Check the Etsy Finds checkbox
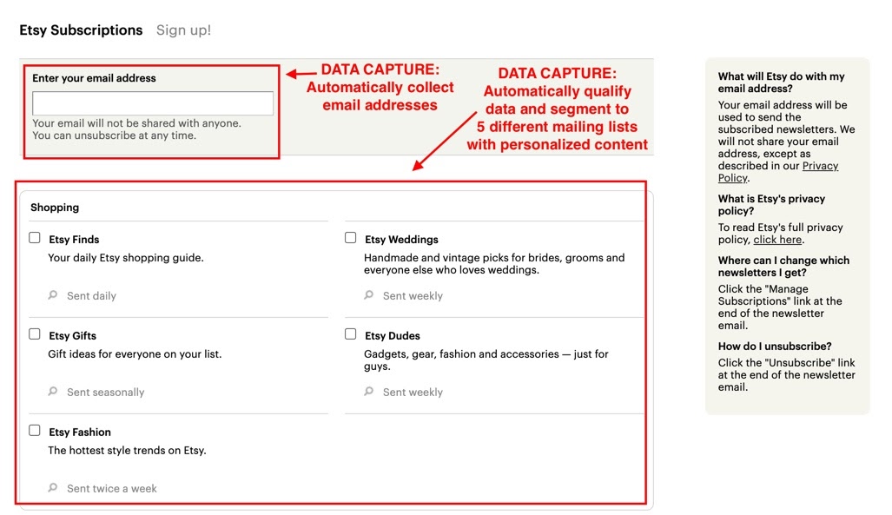The height and width of the screenshot is (515, 892). (x=35, y=238)
